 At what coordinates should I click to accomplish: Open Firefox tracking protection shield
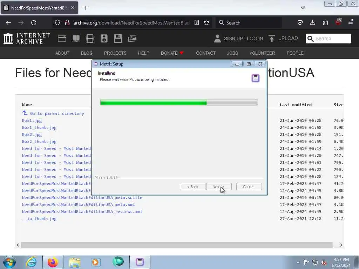tap(57, 23)
